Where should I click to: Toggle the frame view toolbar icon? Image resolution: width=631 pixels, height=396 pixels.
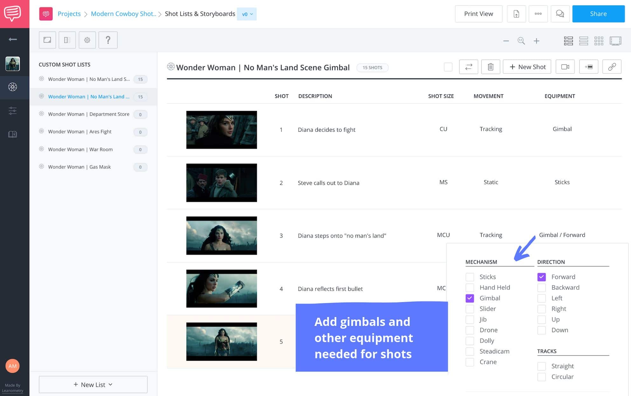click(x=47, y=40)
